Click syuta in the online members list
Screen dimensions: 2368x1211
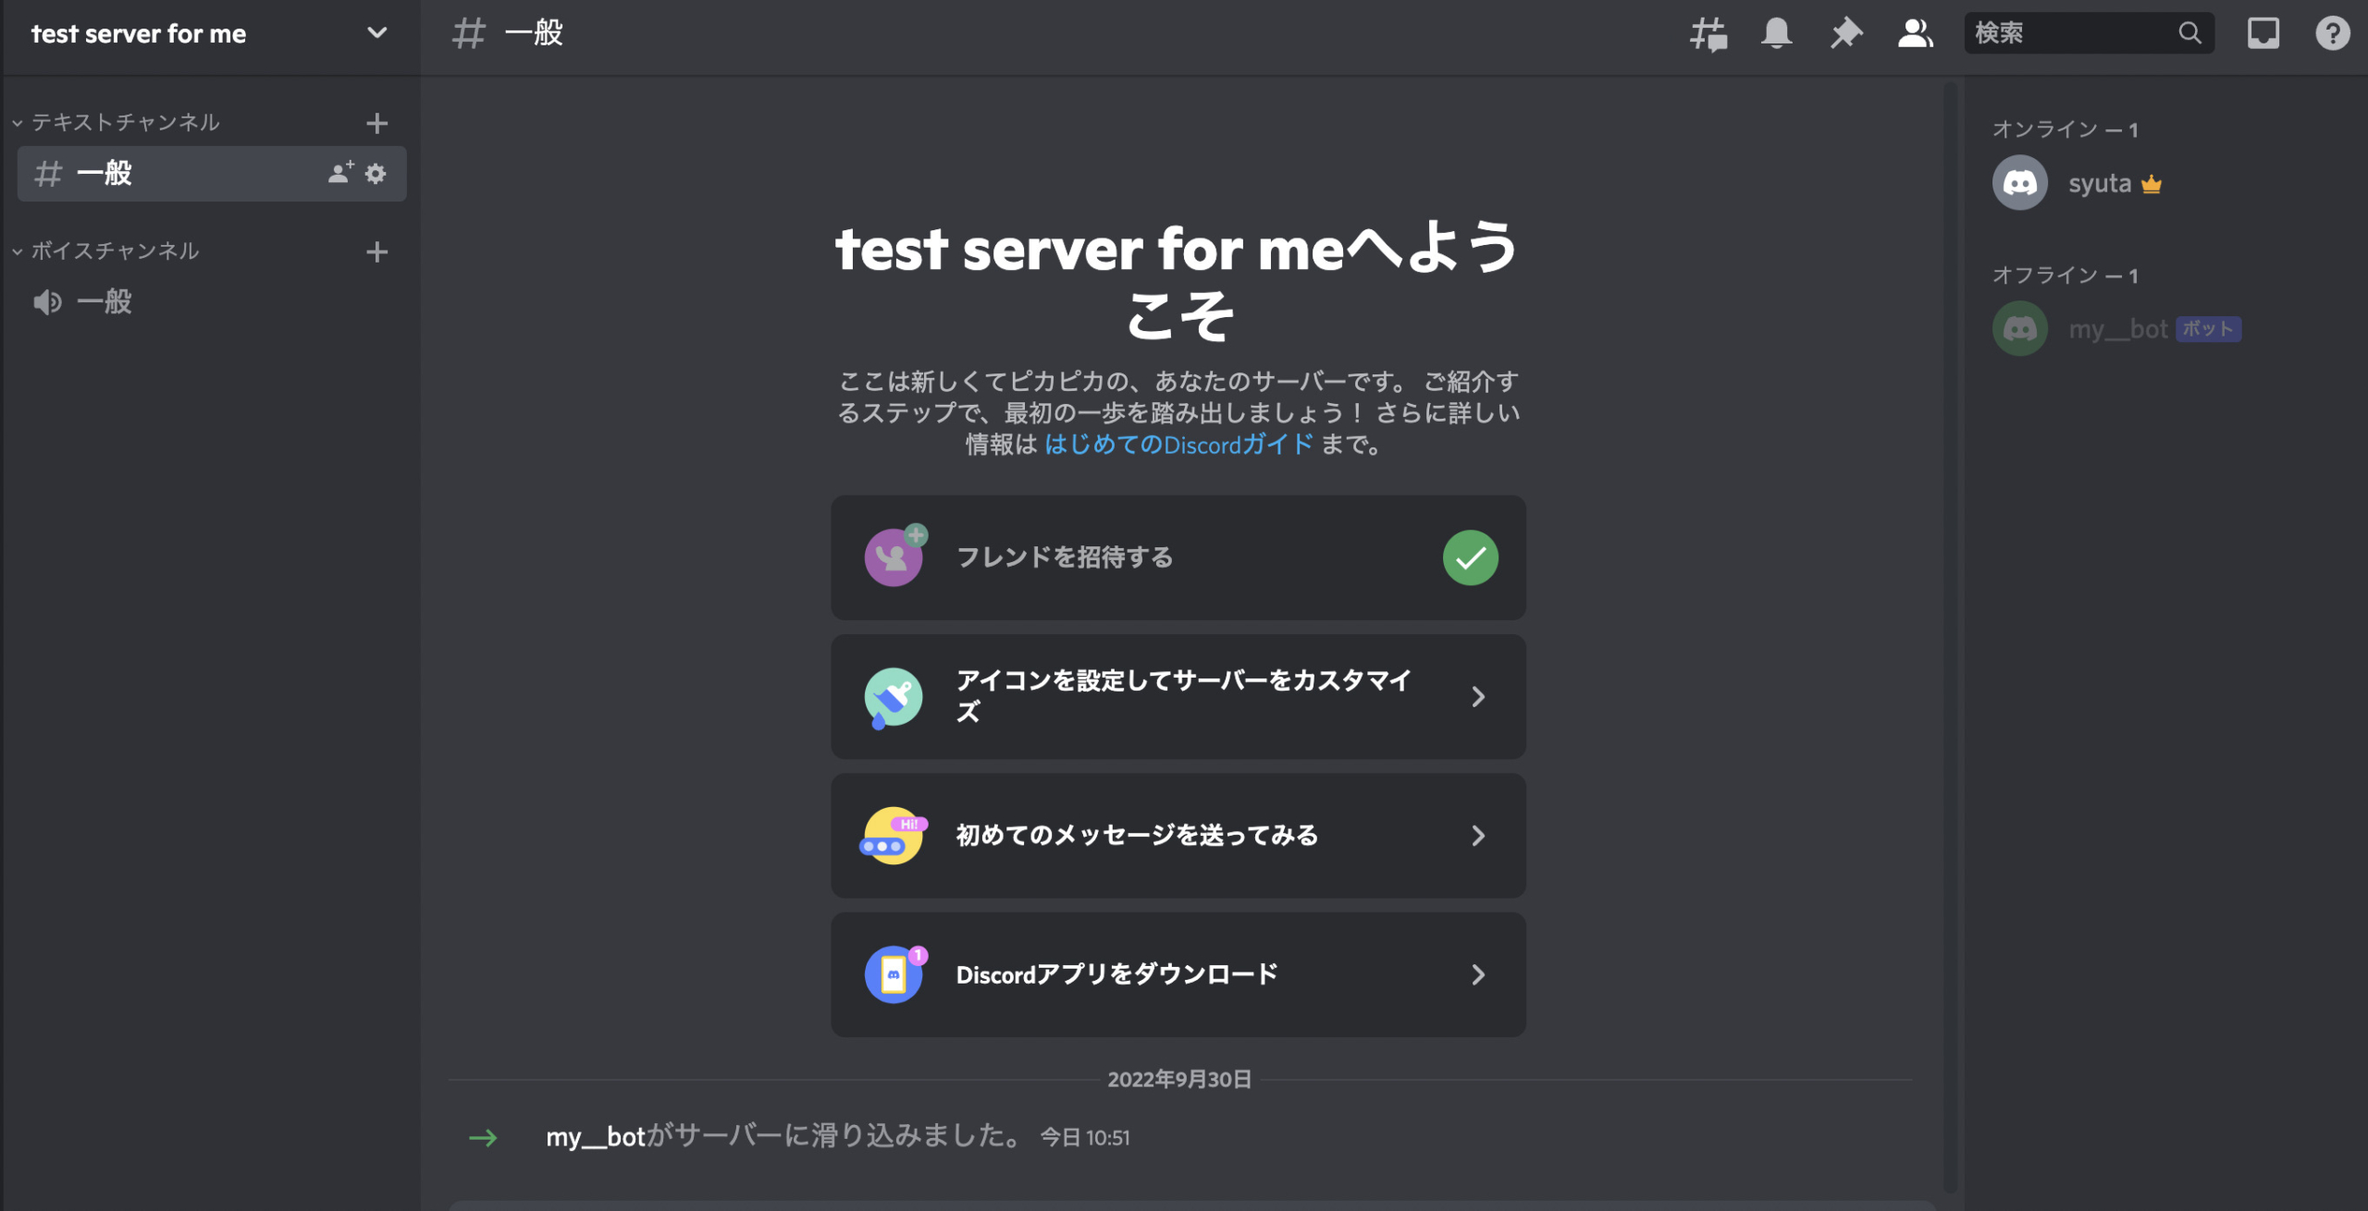tap(2102, 182)
